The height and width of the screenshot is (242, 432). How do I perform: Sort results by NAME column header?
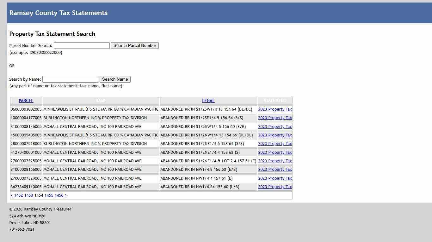pyautogui.click(x=101, y=101)
